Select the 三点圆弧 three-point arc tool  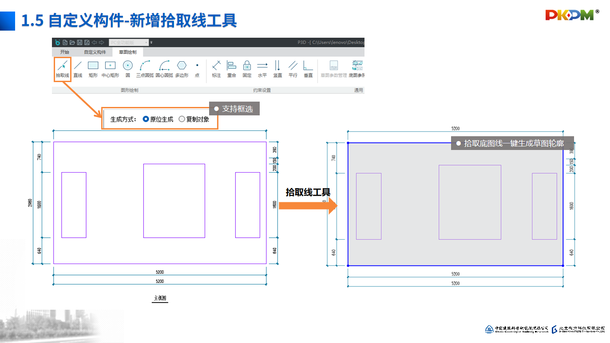(145, 69)
